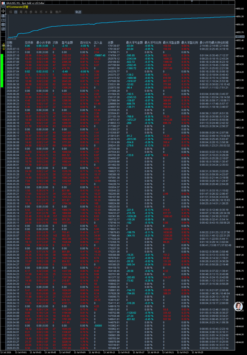Screen dimensions: 247x355
Task: Open the 币 currency tab
Action: coord(41,12)
